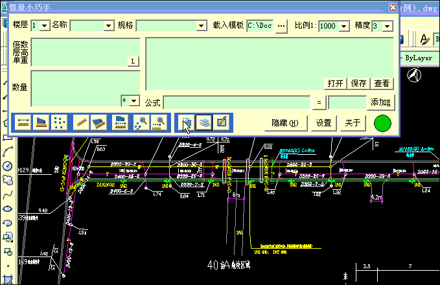Click the dashed-line length measuring icon
Viewport: 440px width, 285px height.
click(x=23, y=122)
